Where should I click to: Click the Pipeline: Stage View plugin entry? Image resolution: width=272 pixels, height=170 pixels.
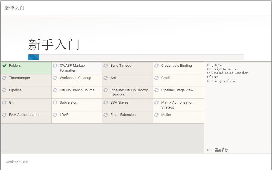click(x=177, y=90)
